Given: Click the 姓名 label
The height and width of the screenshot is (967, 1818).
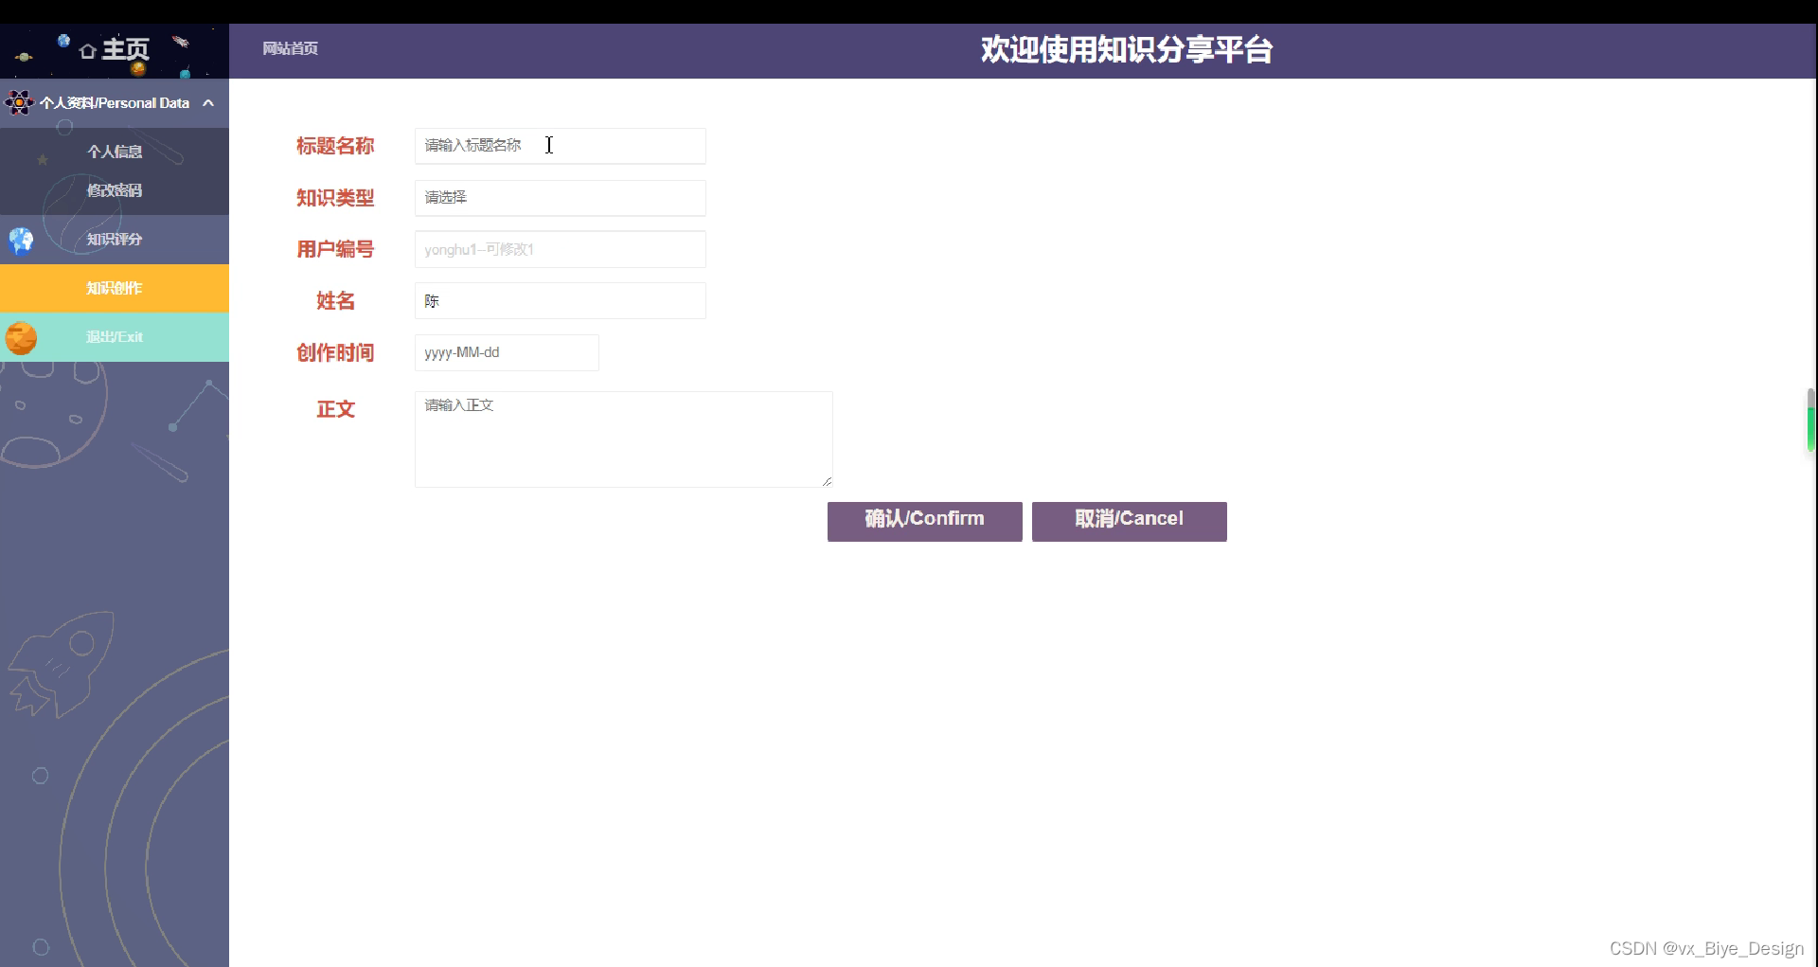Looking at the screenshot, I should 335,301.
